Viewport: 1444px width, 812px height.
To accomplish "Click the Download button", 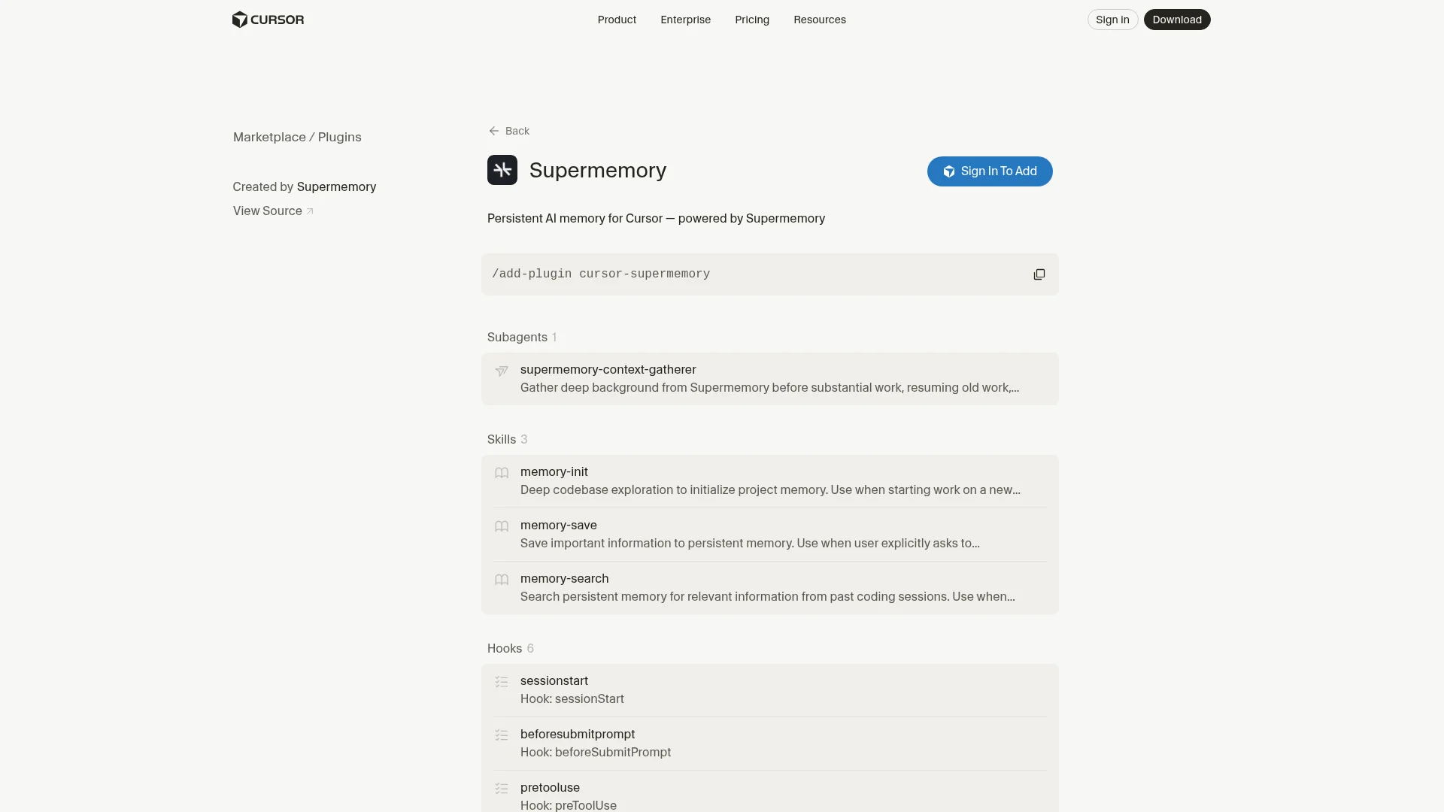I will tap(1177, 20).
